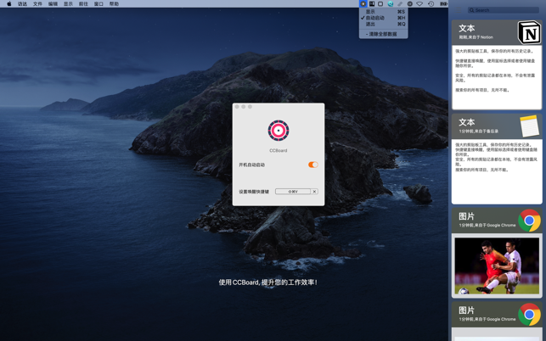Open the Apple menu
The height and width of the screenshot is (341, 546).
tap(9, 4)
